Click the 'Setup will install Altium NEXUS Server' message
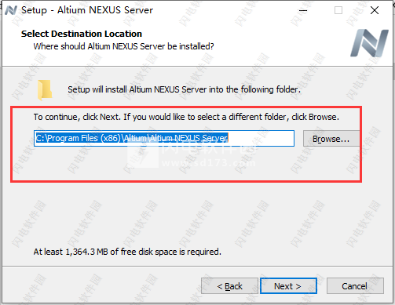395x305 pixels. click(x=184, y=89)
